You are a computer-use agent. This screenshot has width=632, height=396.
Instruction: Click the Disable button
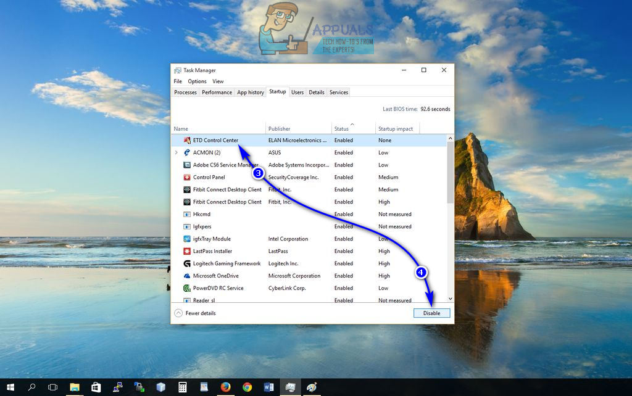point(431,313)
